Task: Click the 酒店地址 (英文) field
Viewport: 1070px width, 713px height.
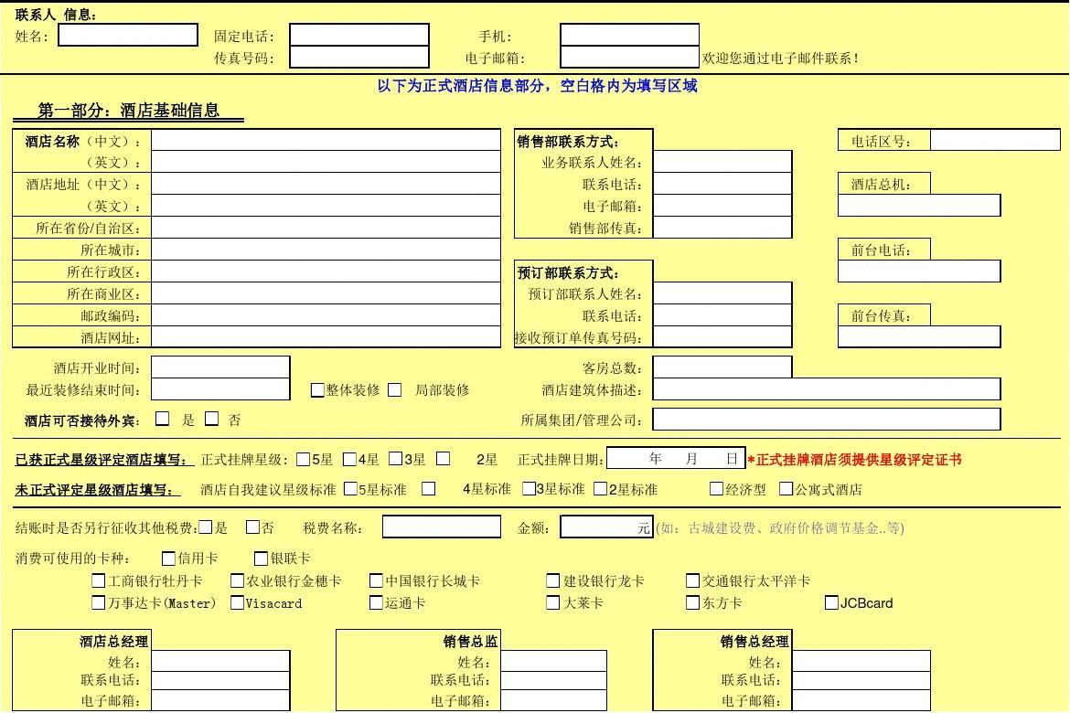Action: [x=326, y=206]
